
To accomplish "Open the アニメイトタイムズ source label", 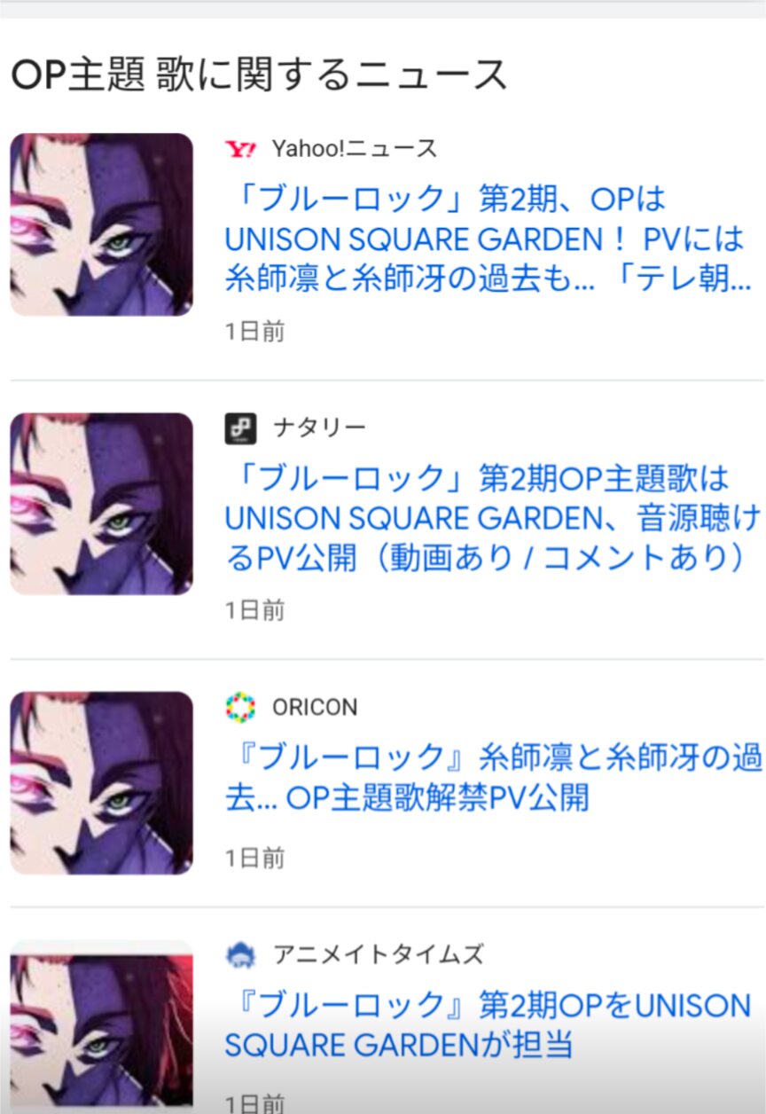I will point(379,955).
